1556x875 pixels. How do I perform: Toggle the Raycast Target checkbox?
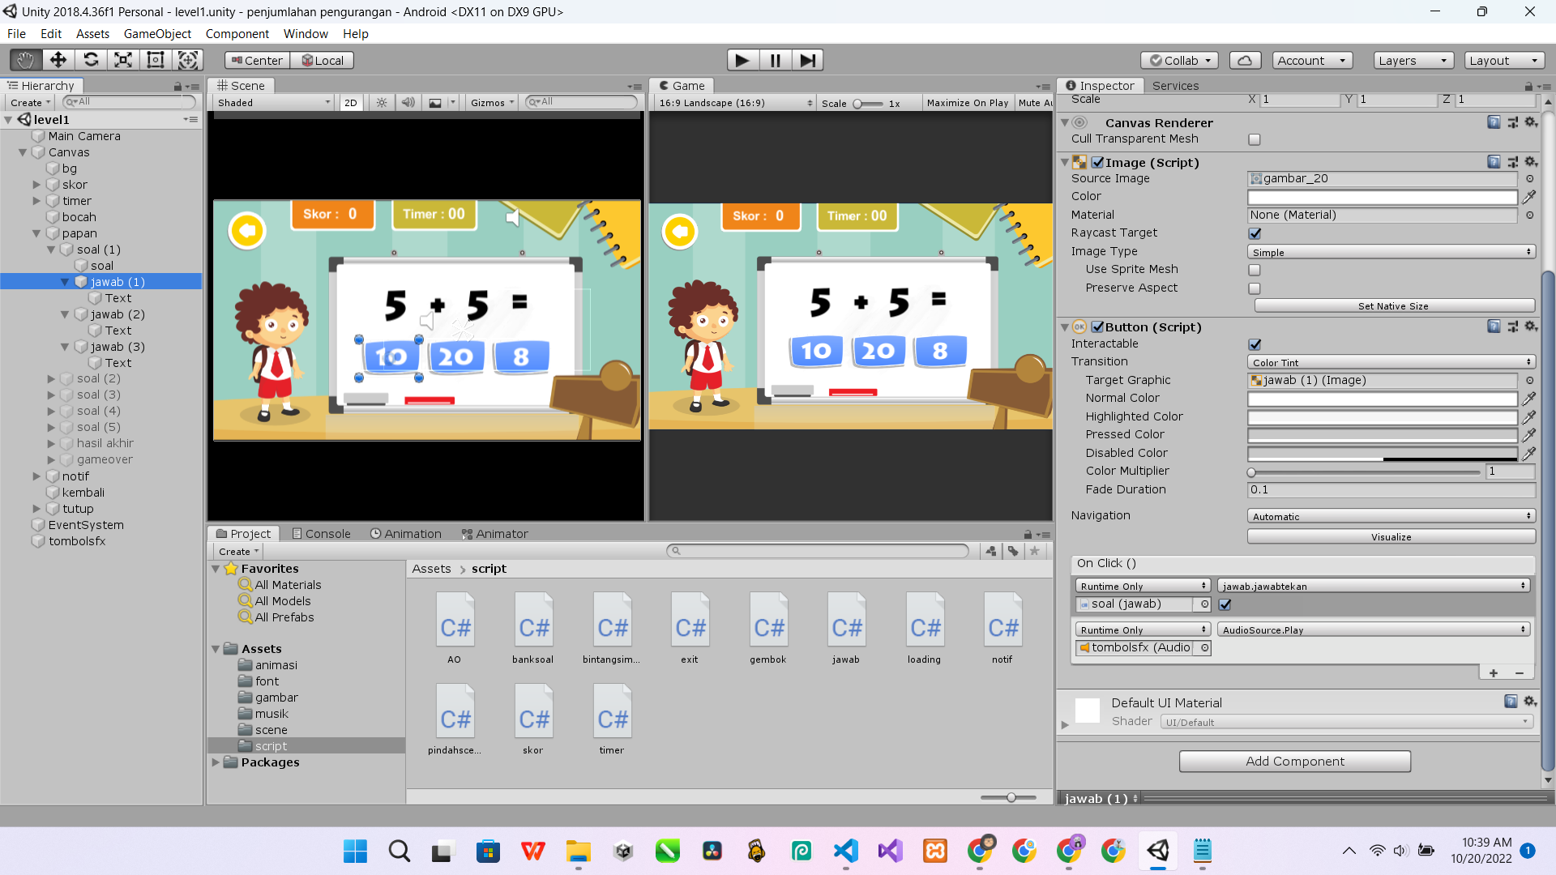pyautogui.click(x=1255, y=233)
